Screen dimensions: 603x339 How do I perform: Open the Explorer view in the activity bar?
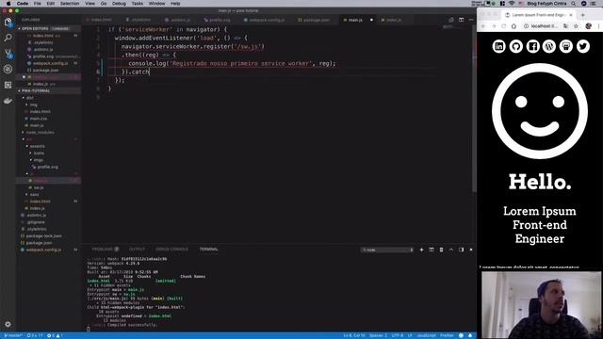(8, 23)
